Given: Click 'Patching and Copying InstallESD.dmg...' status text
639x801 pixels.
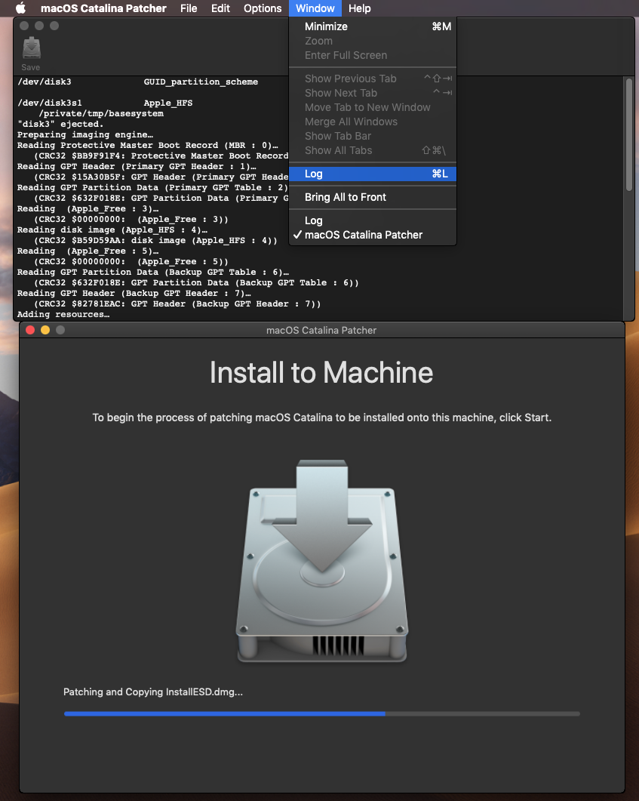Looking at the screenshot, I should coord(153,692).
